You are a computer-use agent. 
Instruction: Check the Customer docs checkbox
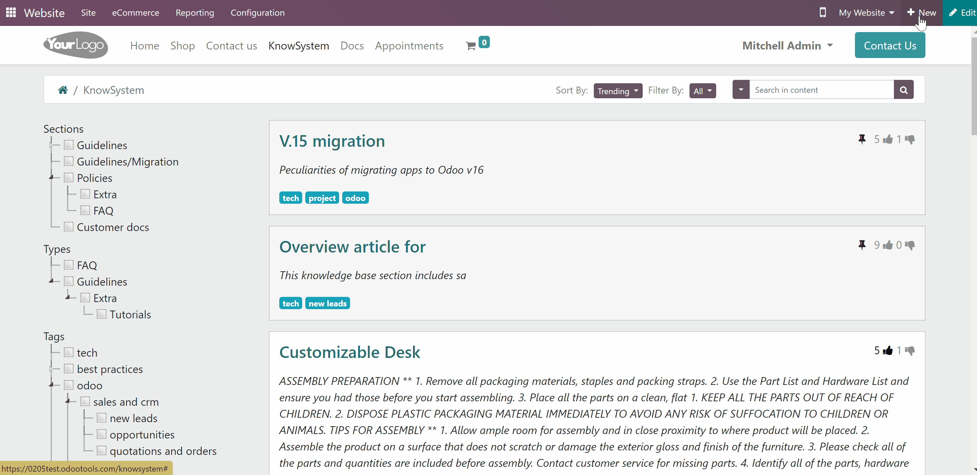(69, 227)
